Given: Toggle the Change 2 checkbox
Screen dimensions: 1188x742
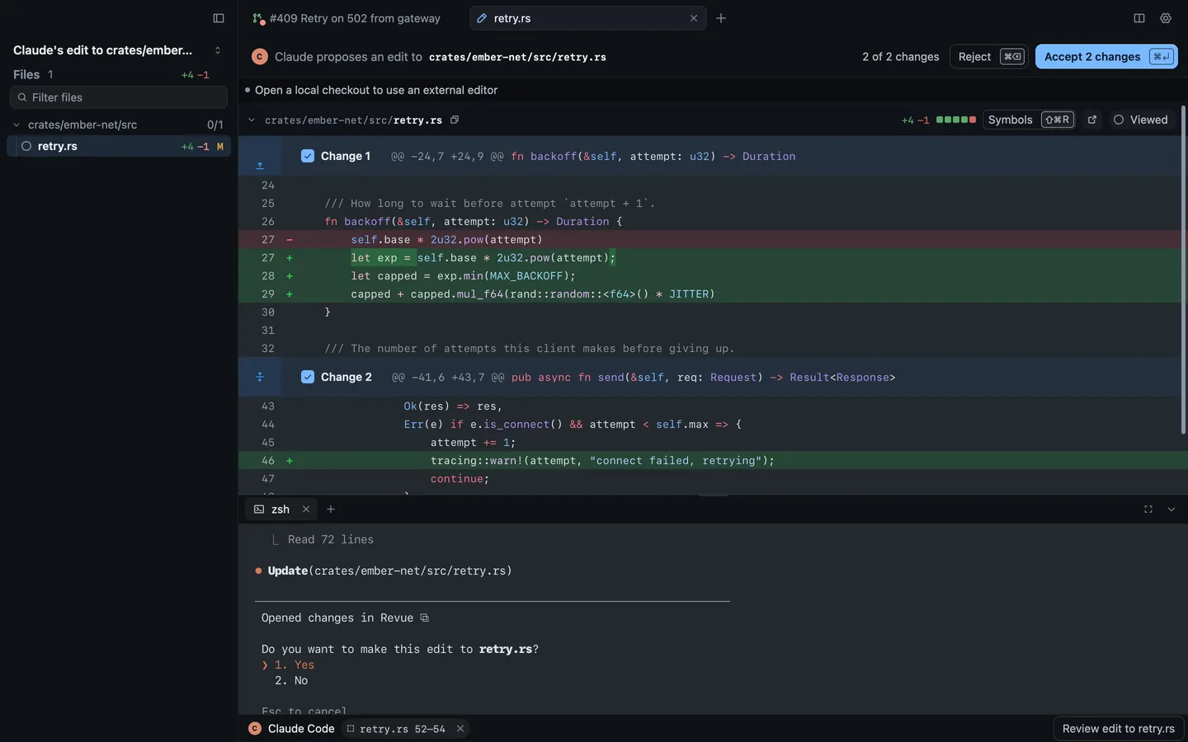Looking at the screenshot, I should coord(308,377).
